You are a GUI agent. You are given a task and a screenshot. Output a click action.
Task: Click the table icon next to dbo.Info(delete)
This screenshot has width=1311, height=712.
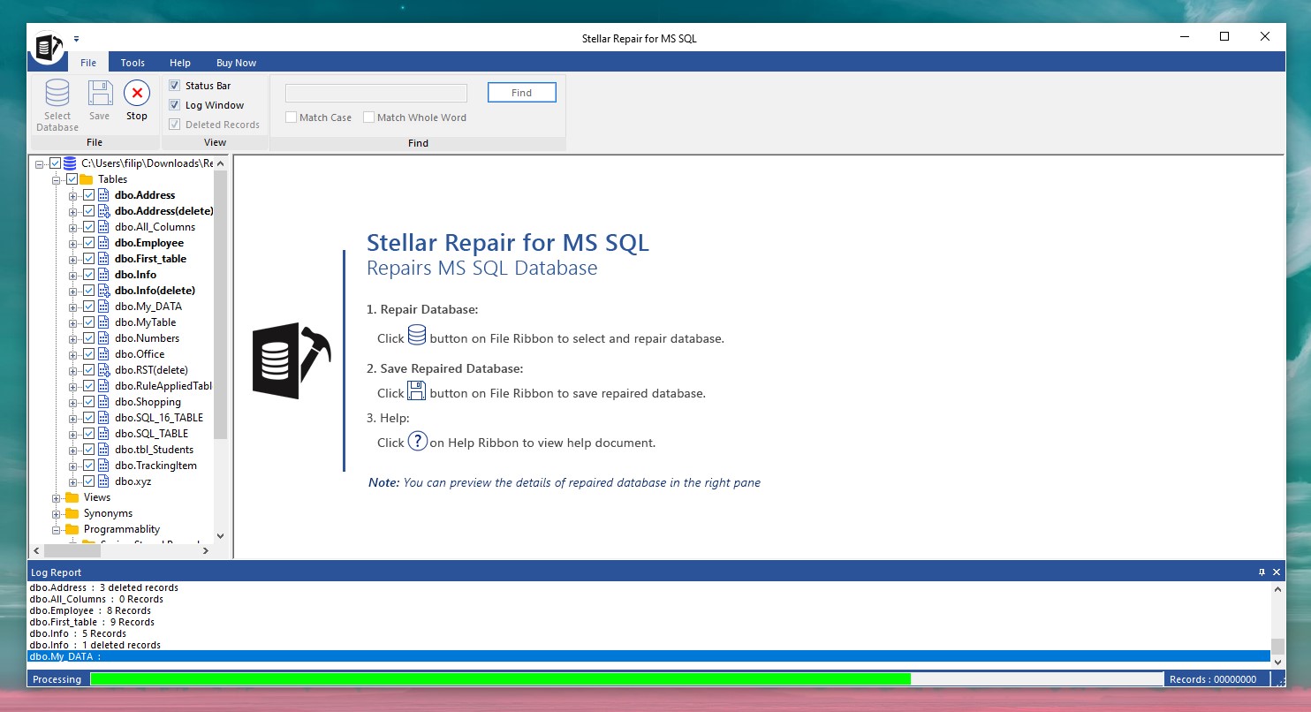pos(104,291)
